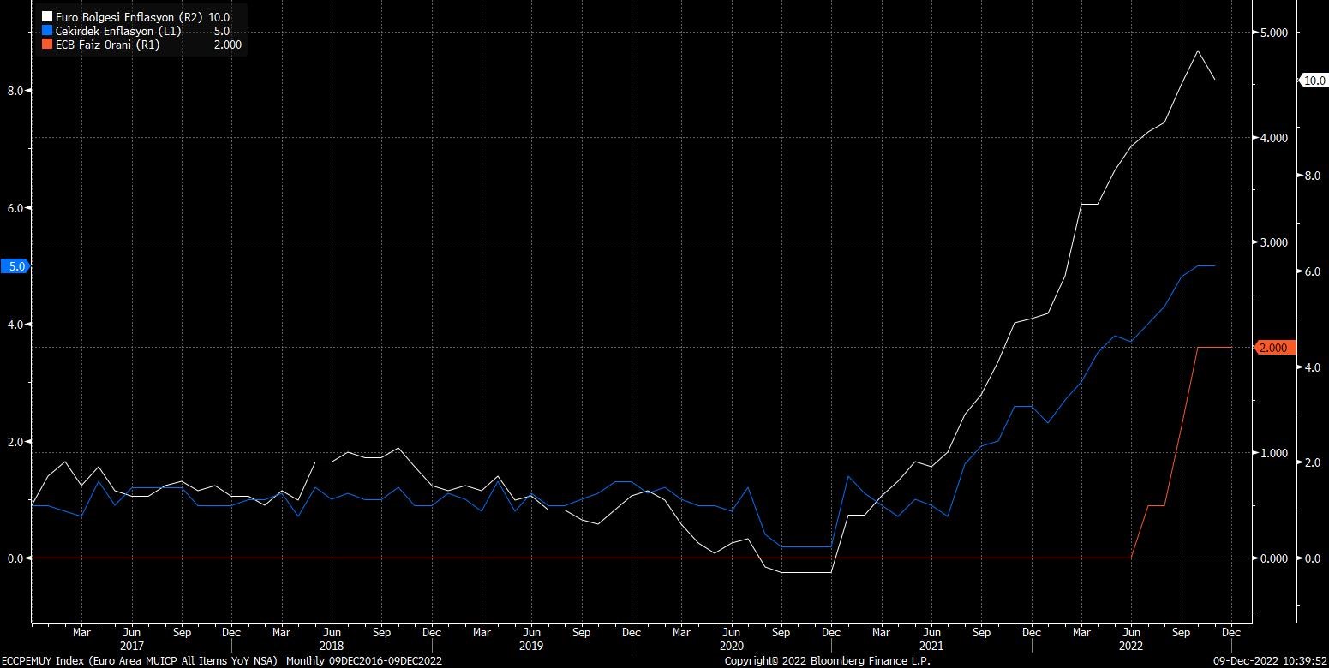This screenshot has height=668, width=1329.
Task: Click the orange ECB Faiz Orani legend swatch
Action: pyautogui.click(x=47, y=45)
